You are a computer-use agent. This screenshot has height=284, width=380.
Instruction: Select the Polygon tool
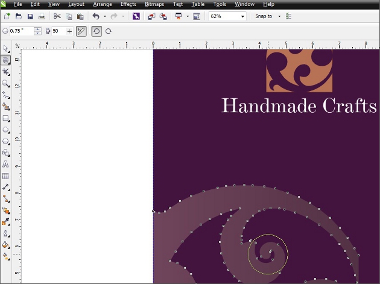tap(5, 141)
